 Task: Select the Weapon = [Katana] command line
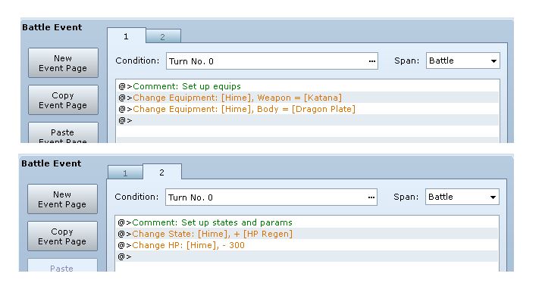coord(309,98)
